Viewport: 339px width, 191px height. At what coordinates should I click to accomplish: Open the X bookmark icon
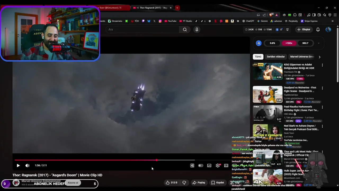click(154, 21)
